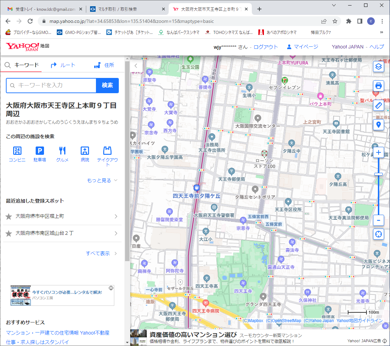Screen dimensions: 390x346
Task: Find nearby gourmet restaurants (グルメ)
Action: click(62, 154)
